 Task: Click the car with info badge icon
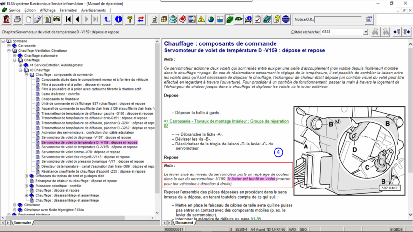pyautogui.click(x=248, y=19)
